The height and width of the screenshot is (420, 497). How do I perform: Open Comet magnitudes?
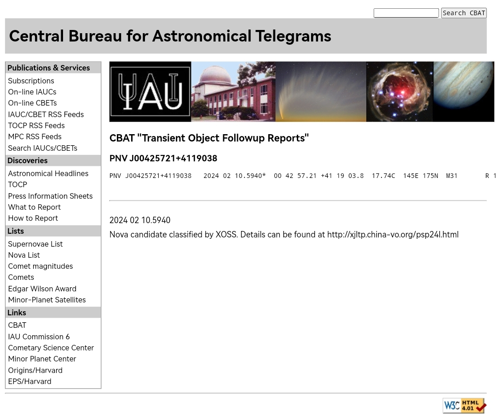(40, 266)
